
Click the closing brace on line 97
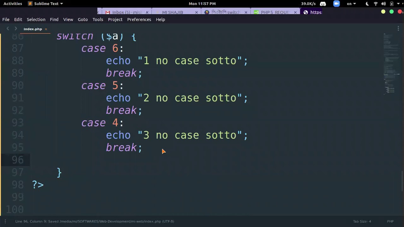coord(59,172)
